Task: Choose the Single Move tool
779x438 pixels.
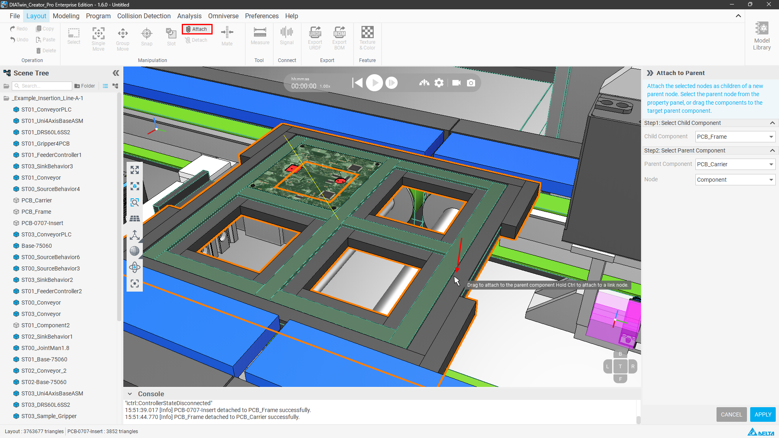Action: click(98, 39)
